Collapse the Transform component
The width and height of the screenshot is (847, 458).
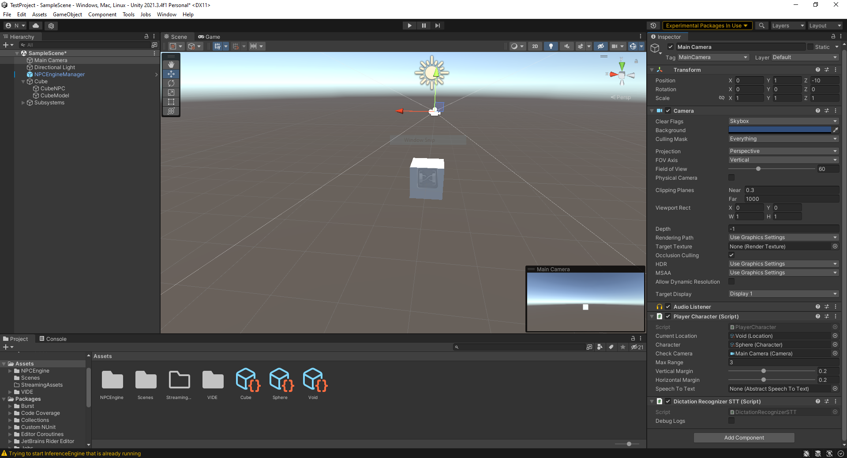point(652,70)
